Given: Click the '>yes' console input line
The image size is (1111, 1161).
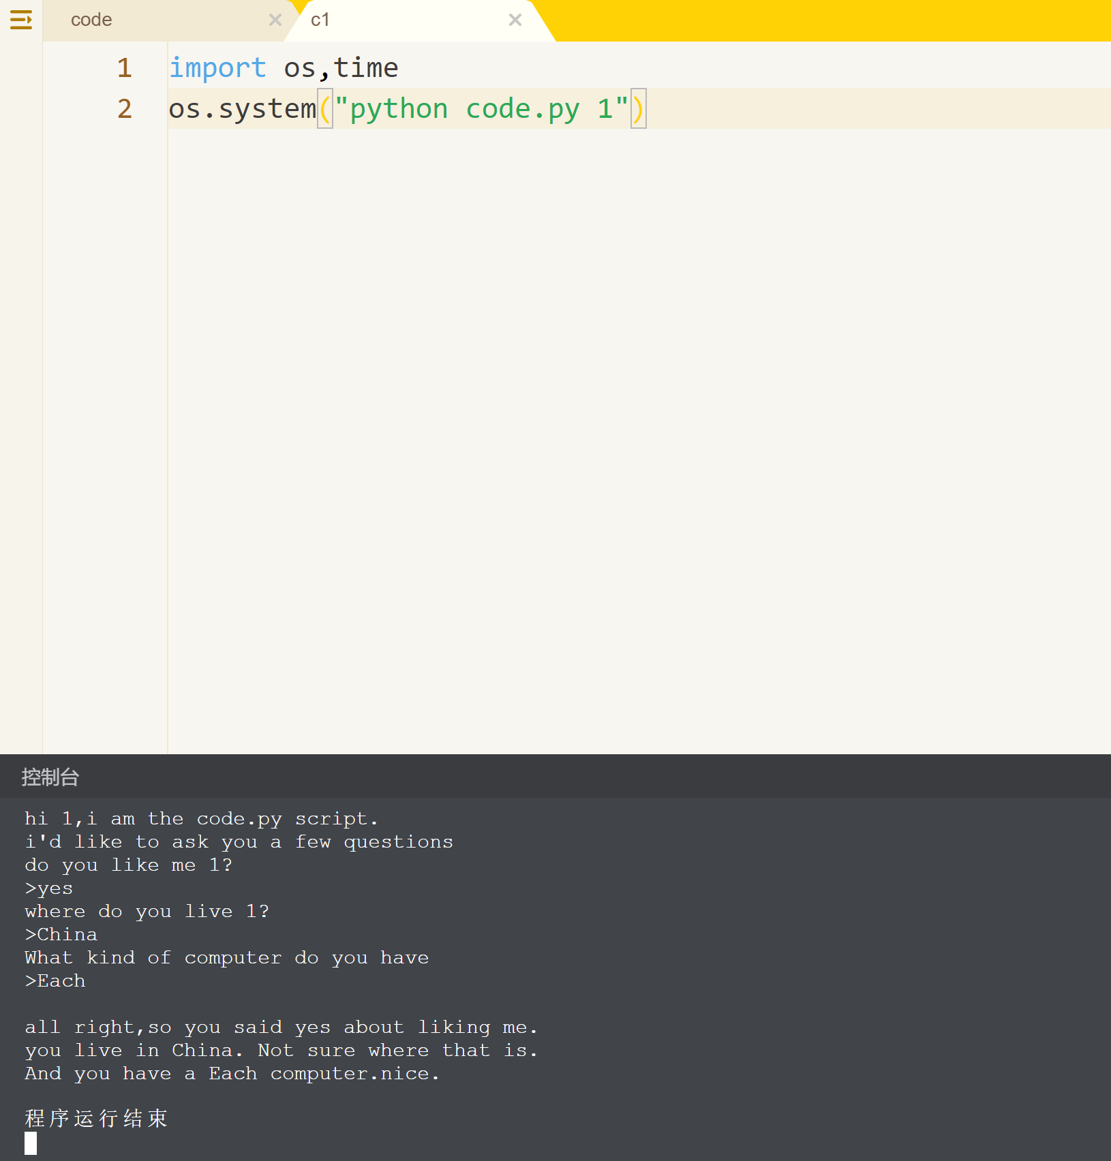Looking at the screenshot, I should 49,888.
